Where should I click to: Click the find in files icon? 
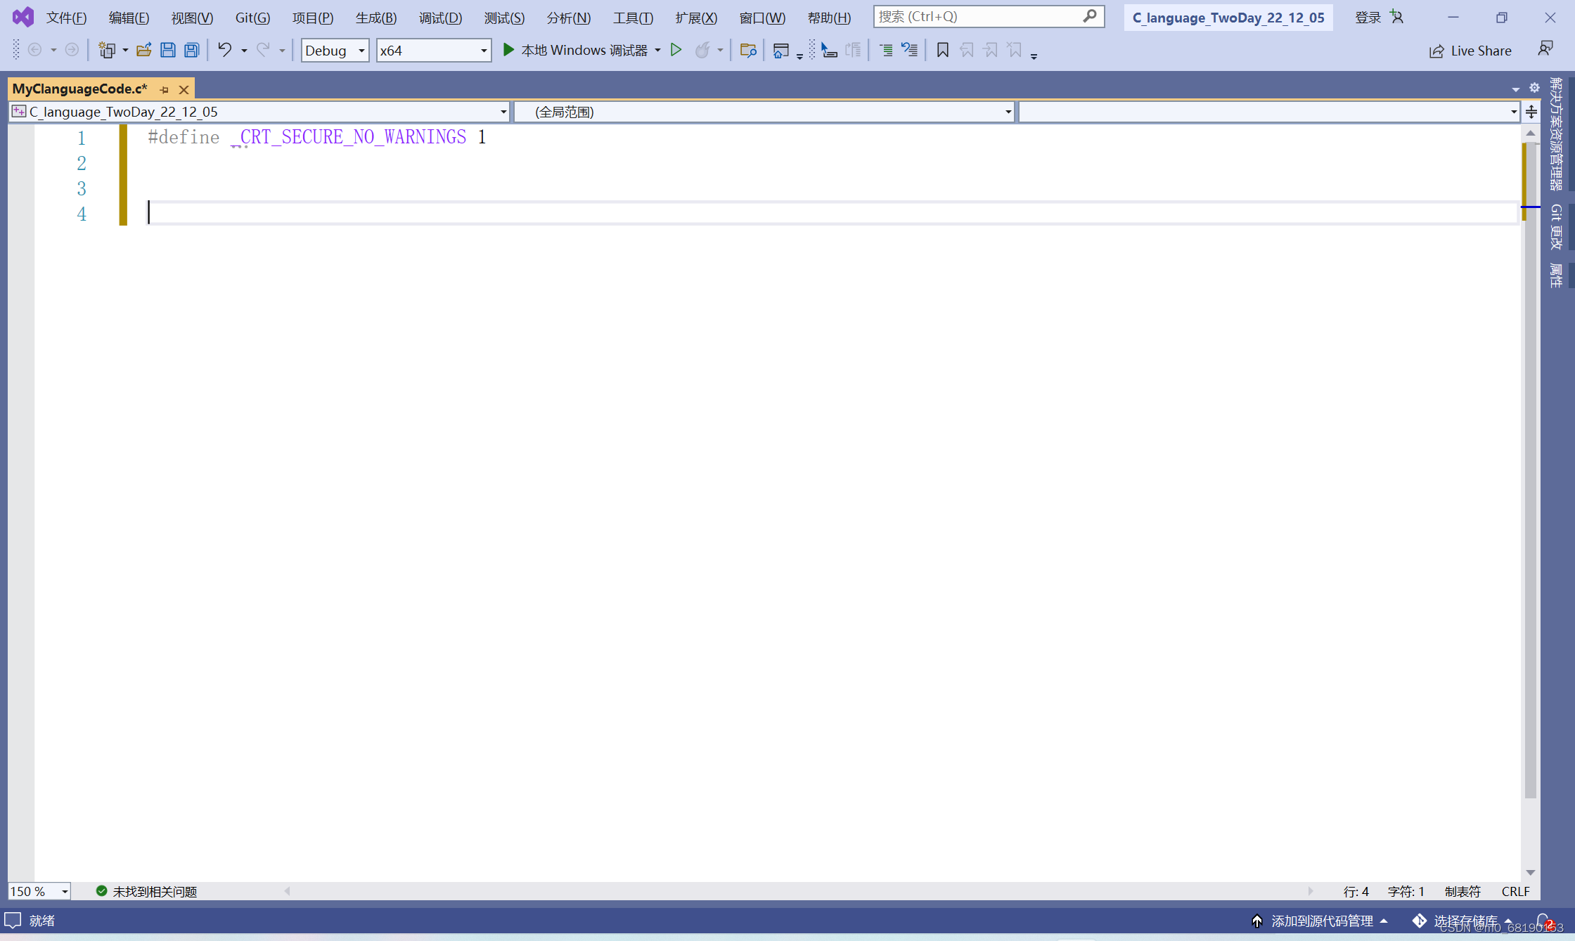tap(748, 50)
